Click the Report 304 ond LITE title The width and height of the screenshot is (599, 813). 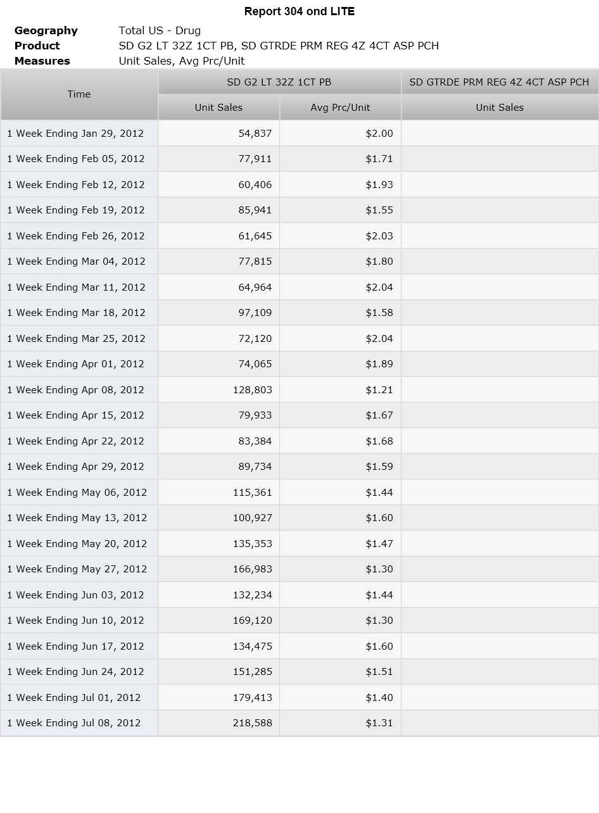[299, 11]
